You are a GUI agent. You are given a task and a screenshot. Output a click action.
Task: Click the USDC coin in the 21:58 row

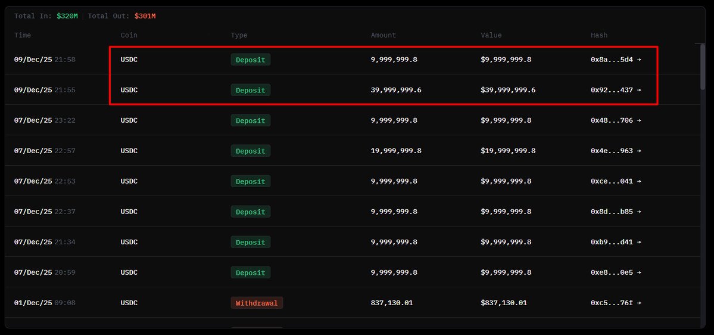[x=129, y=59]
